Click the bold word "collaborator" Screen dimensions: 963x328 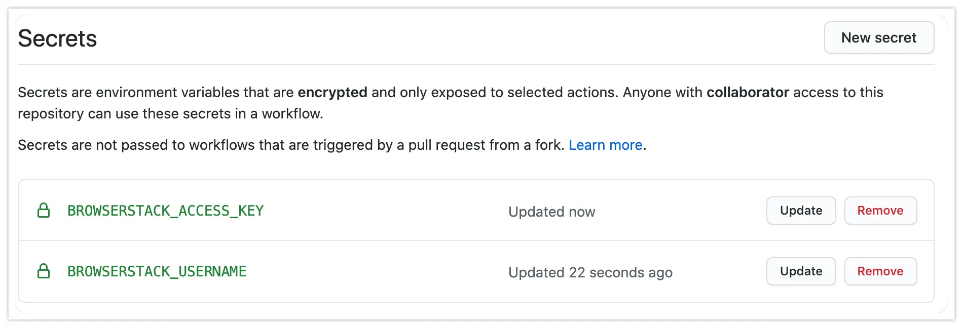748,93
